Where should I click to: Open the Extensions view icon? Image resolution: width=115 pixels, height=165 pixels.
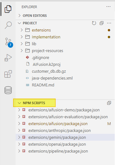8,74
